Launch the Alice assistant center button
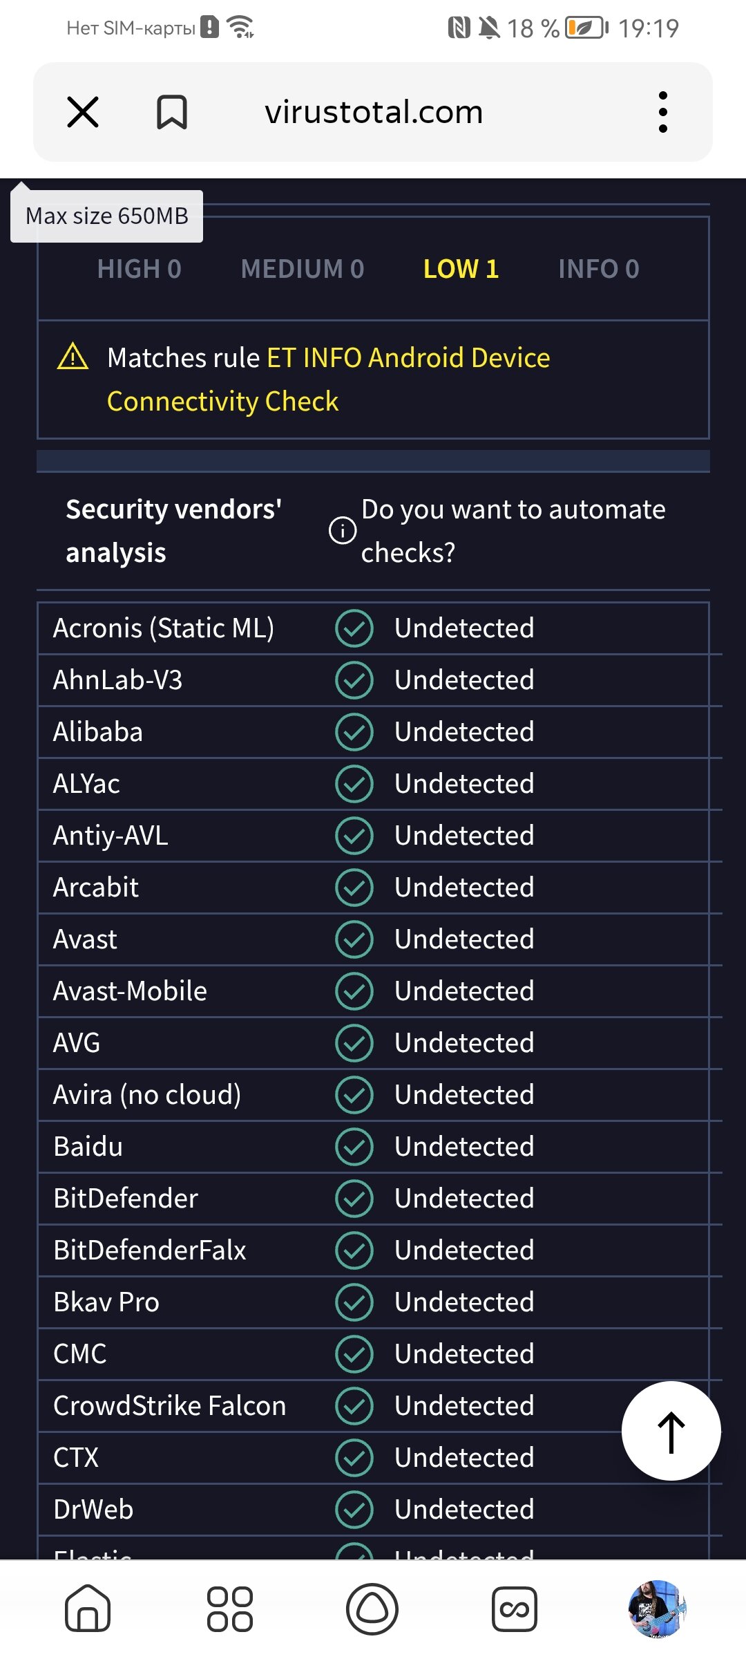746x1659 pixels. [x=372, y=1609]
